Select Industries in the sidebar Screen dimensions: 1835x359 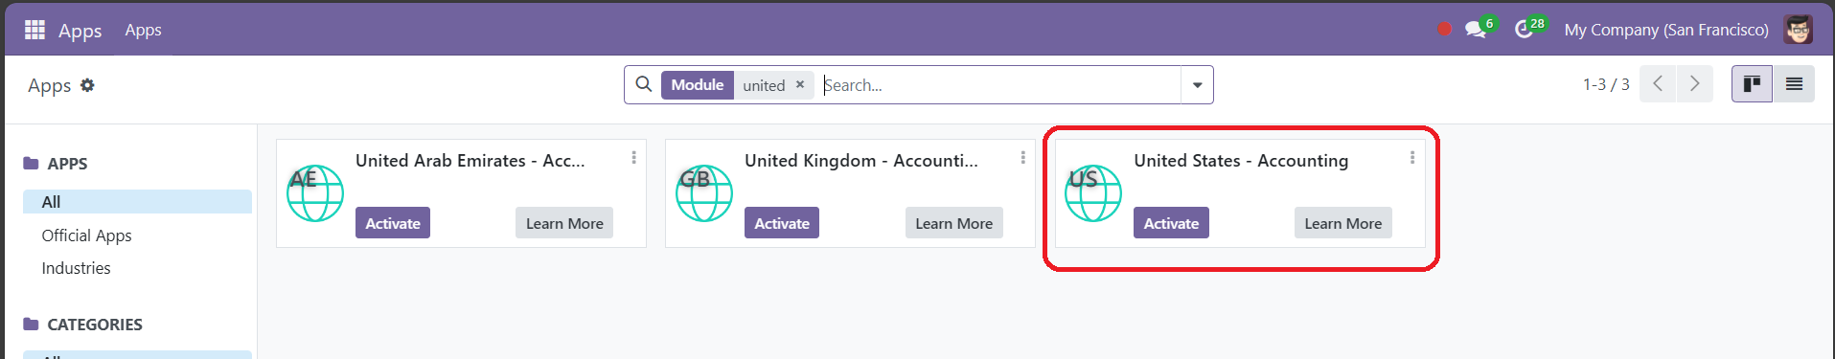[77, 268]
